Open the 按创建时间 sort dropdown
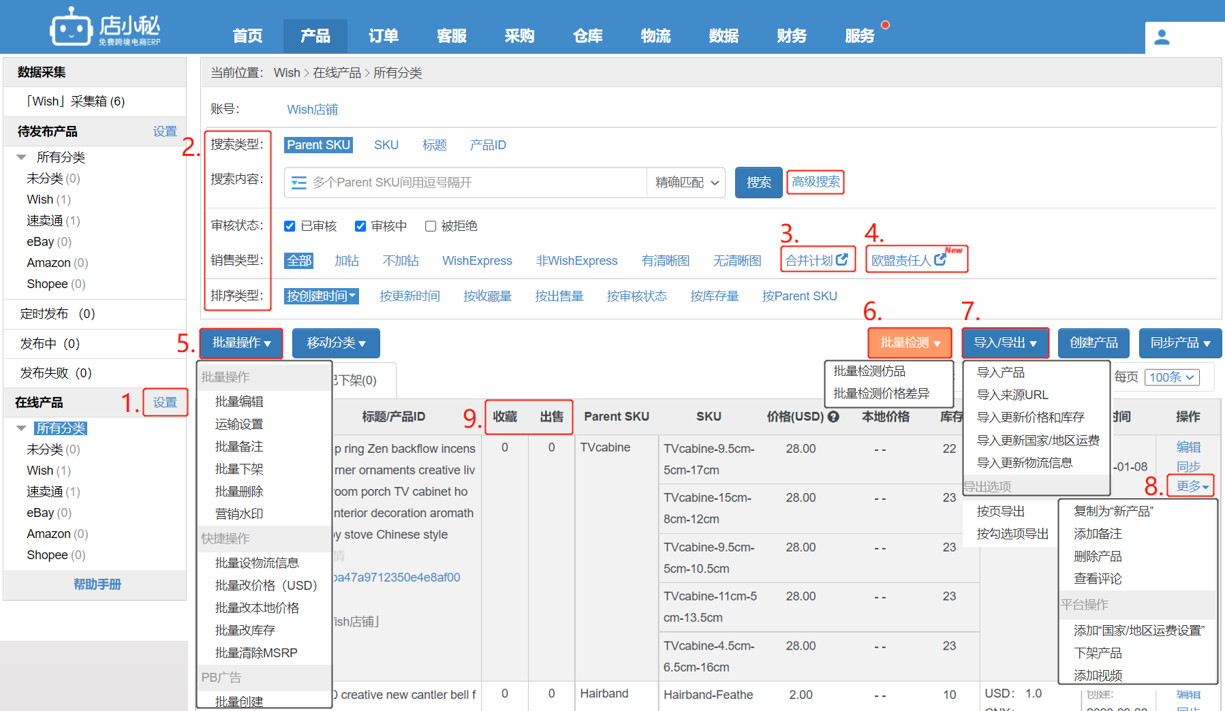 [321, 296]
